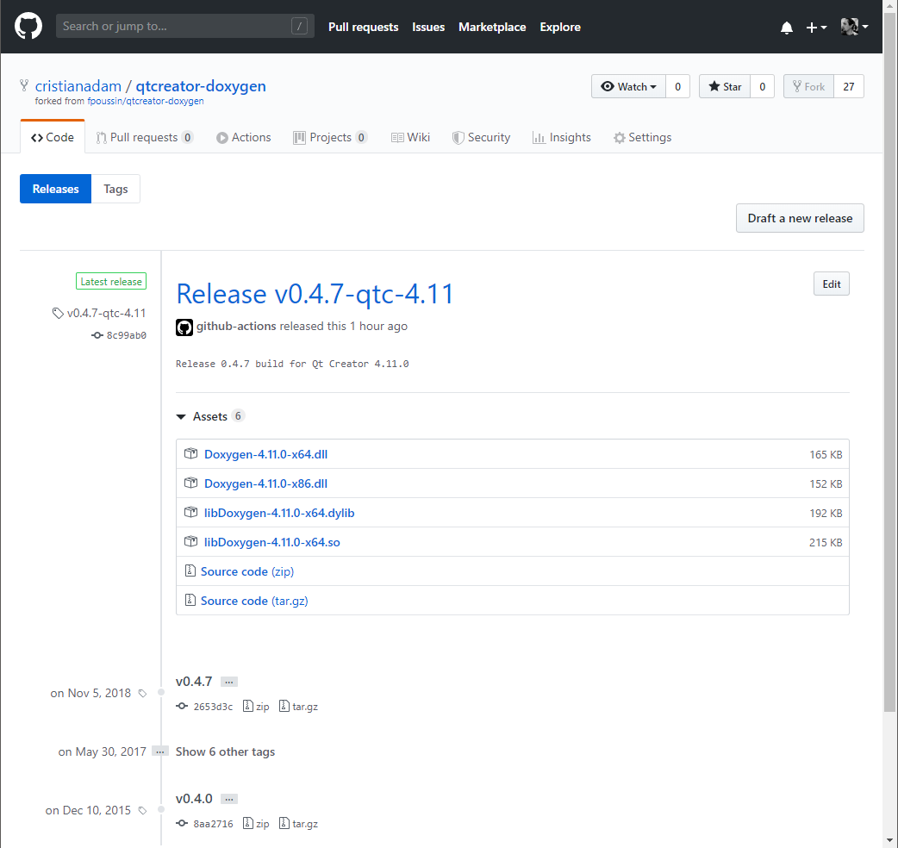
Task: Click the github-actions bot avatar
Action: pos(184,327)
